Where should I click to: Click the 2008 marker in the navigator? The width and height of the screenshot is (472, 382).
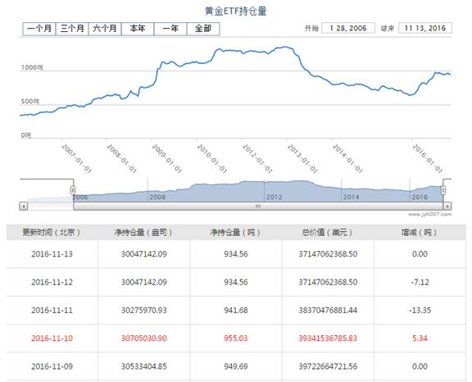pyautogui.click(x=157, y=197)
